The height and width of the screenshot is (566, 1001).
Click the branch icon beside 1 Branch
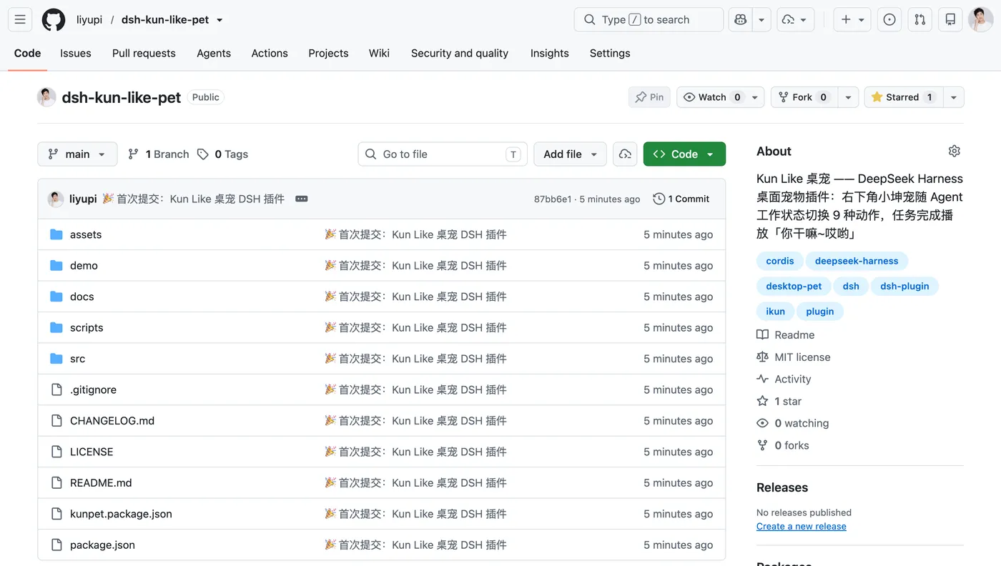click(133, 154)
